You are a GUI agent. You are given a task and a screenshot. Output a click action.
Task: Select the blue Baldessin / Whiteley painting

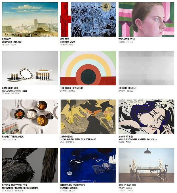88,165
